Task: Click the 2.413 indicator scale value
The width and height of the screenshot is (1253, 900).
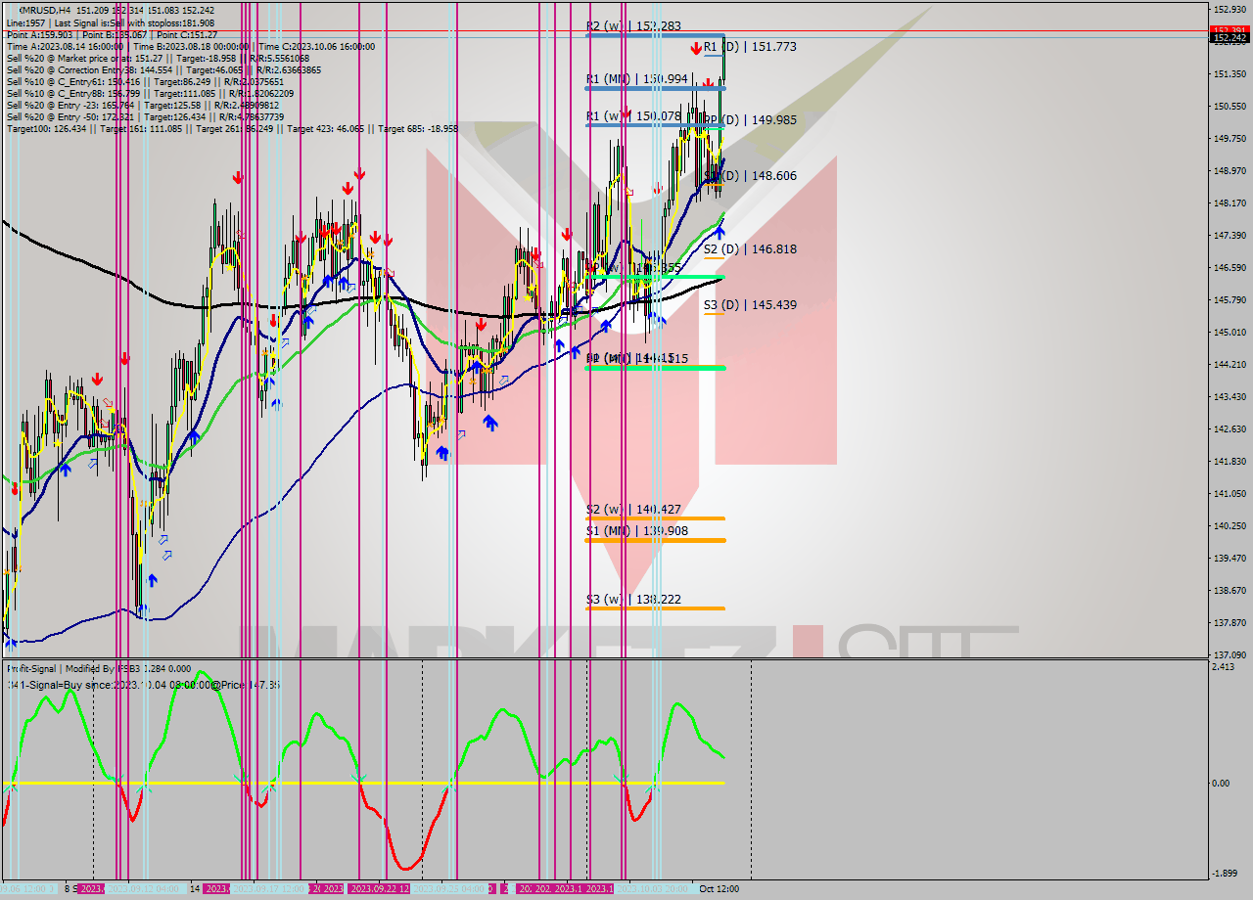Action: (x=1224, y=667)
